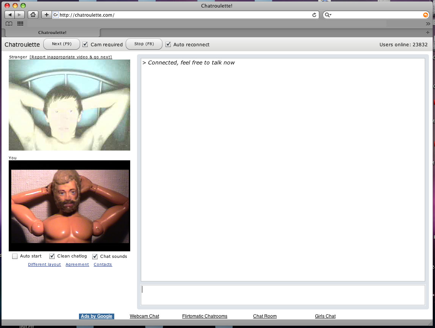The height and width of the screenshot is (328, 435).
Task: Click the browser search field
Action: 377,15
